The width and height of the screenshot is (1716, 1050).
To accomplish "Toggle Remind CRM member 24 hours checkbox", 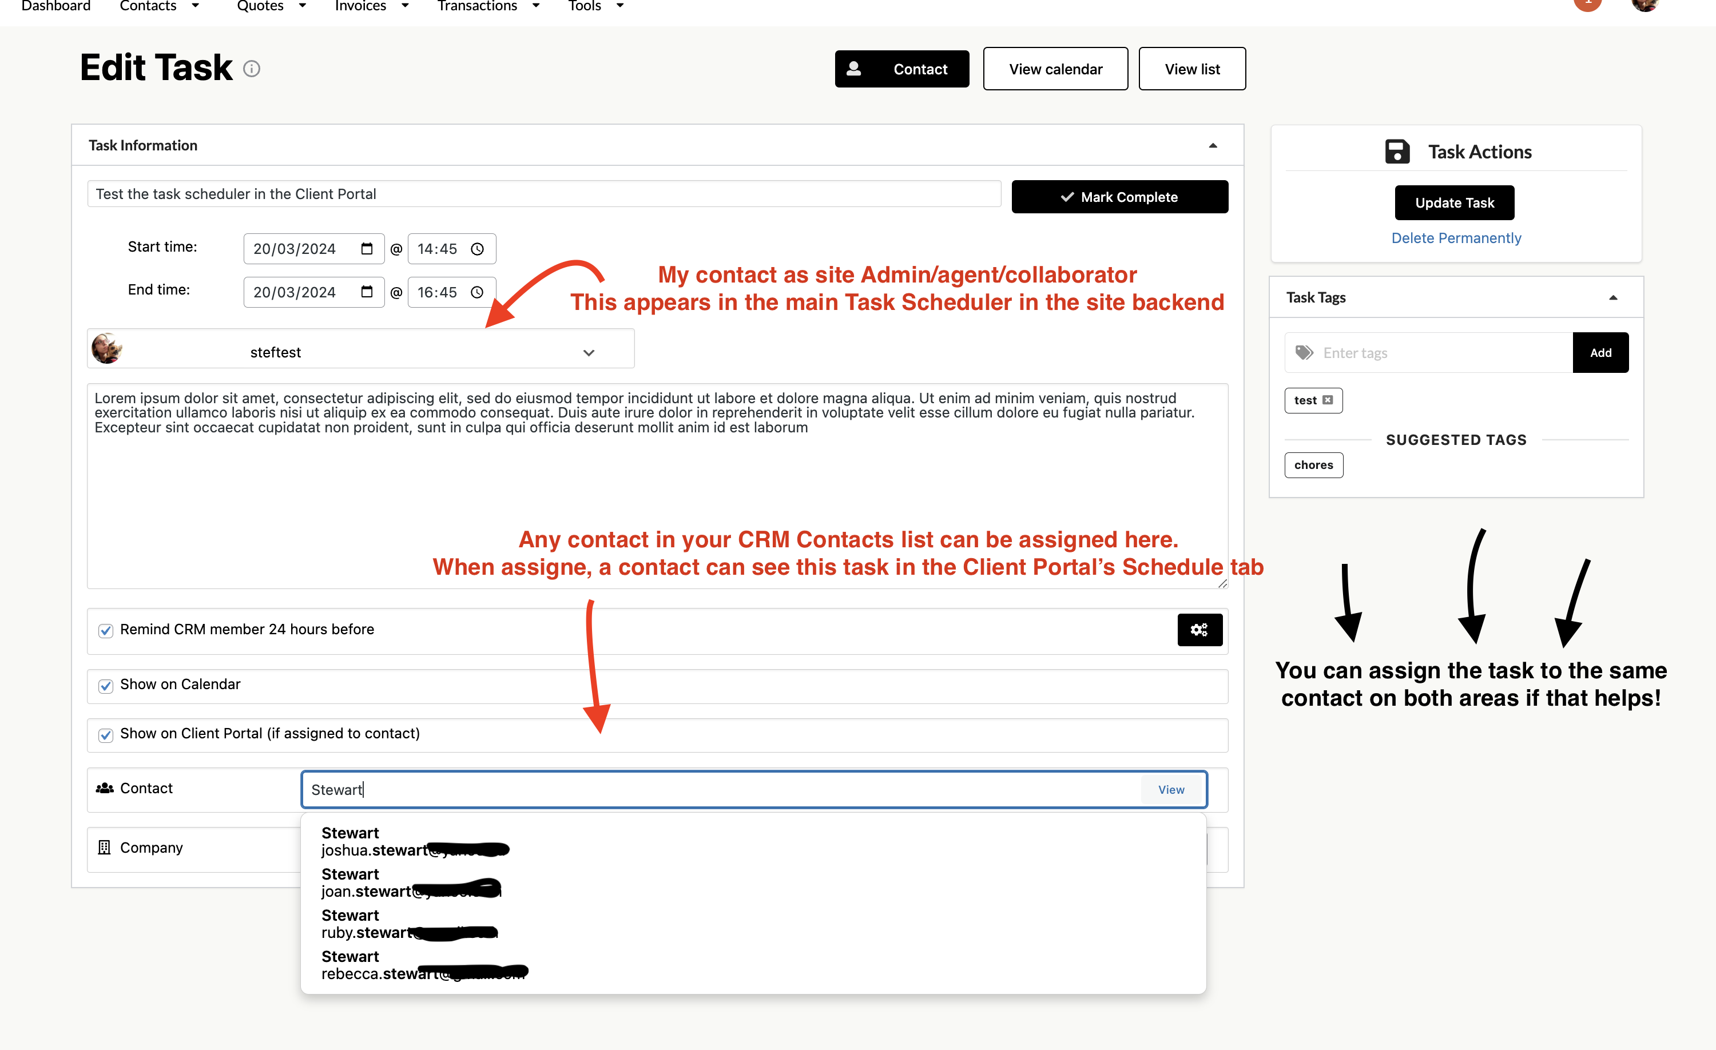I will 106,630.
